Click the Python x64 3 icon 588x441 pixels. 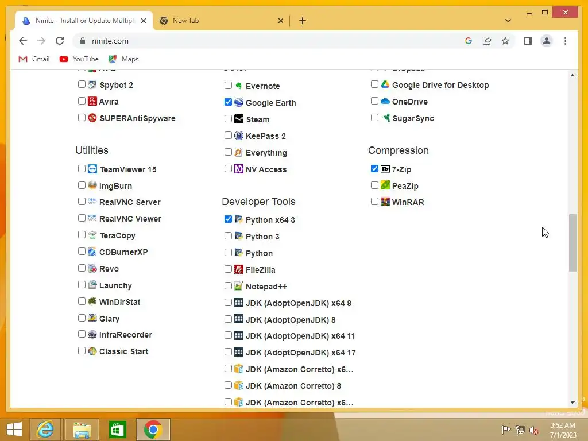tap(239, 219)
